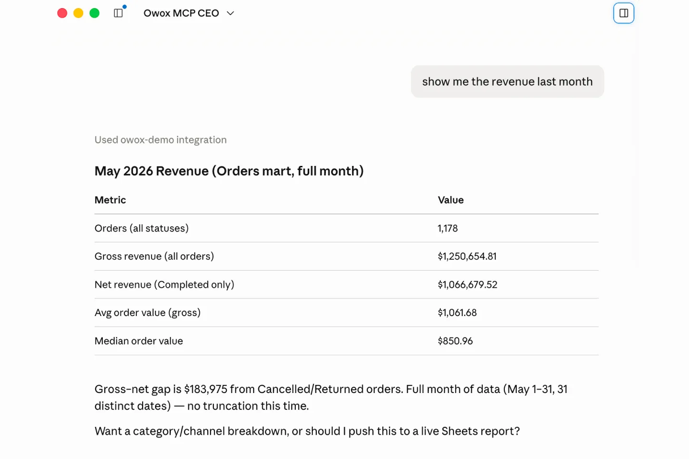This screenshot has height=459, width=689.
Task: Click the yellow minimize window button
Action: pos(78,13)
